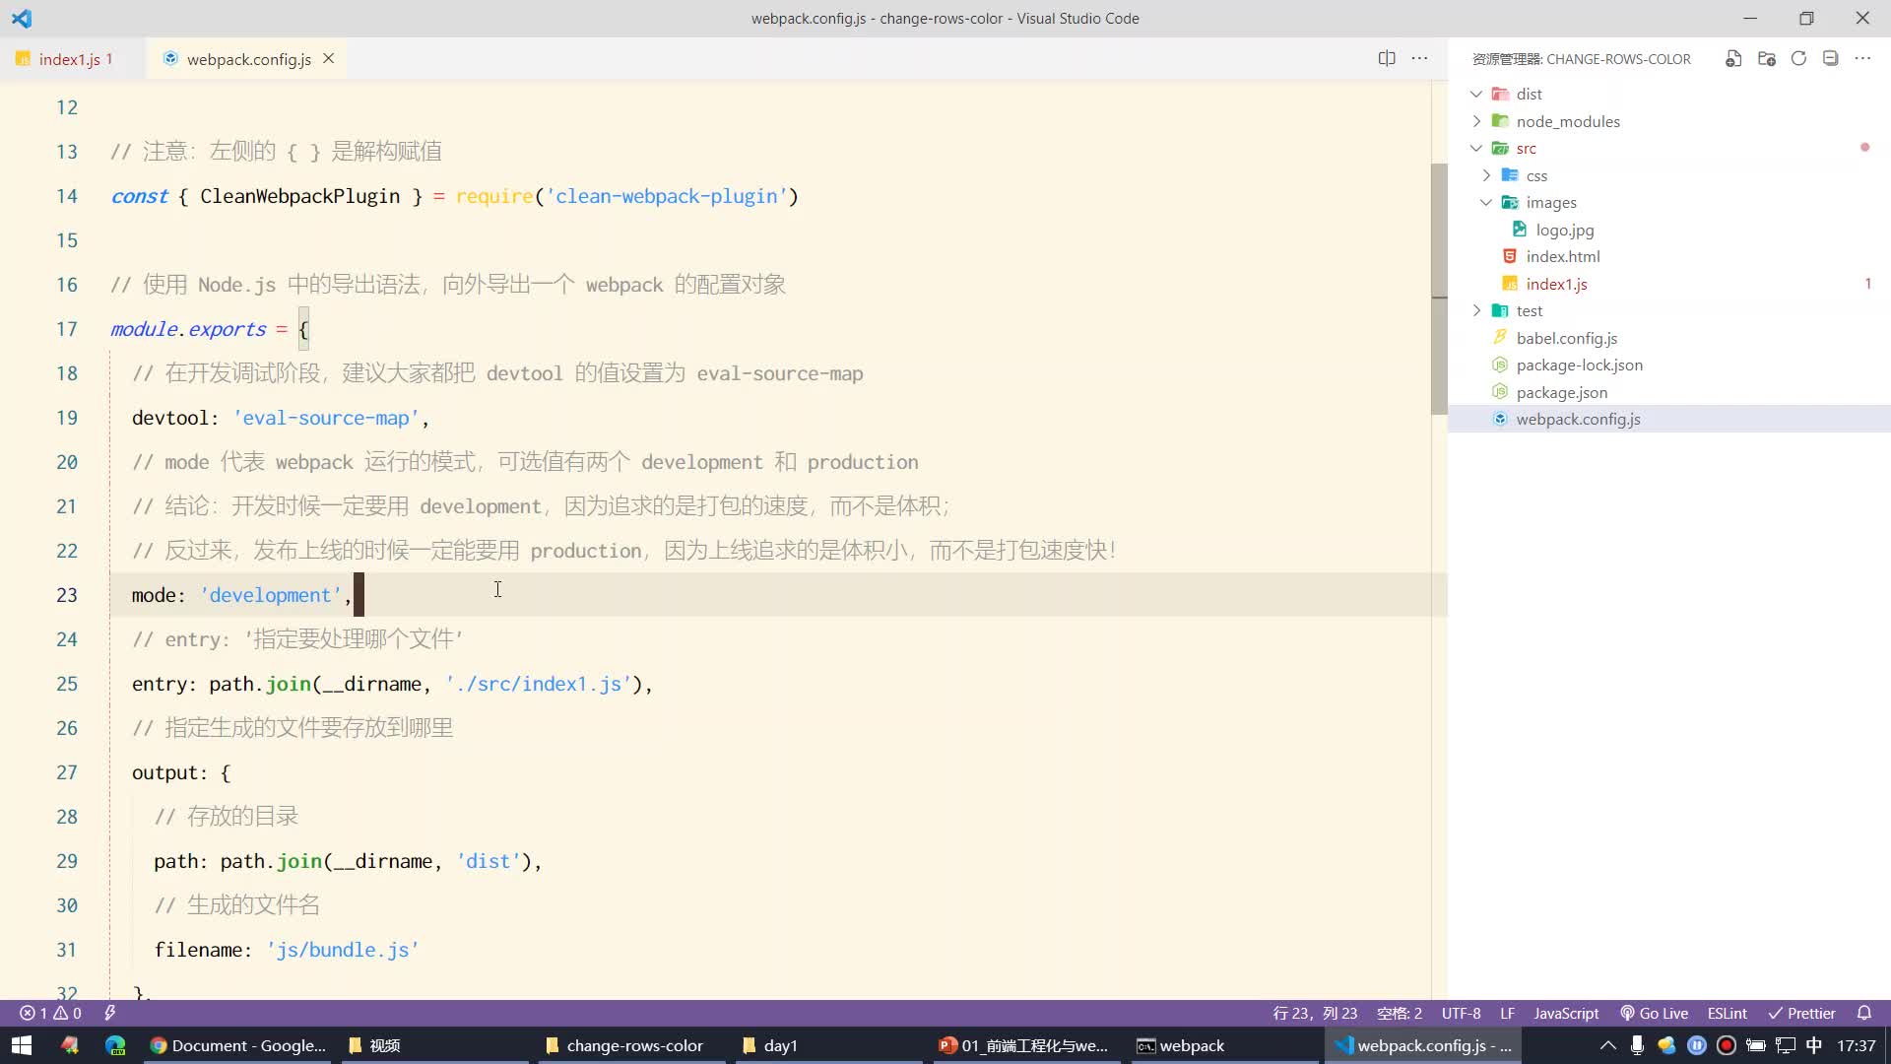Change indentation spaces setting
Image resolution: width=1891 pixels, height=1064 pixels.
pos(1399,1013)
